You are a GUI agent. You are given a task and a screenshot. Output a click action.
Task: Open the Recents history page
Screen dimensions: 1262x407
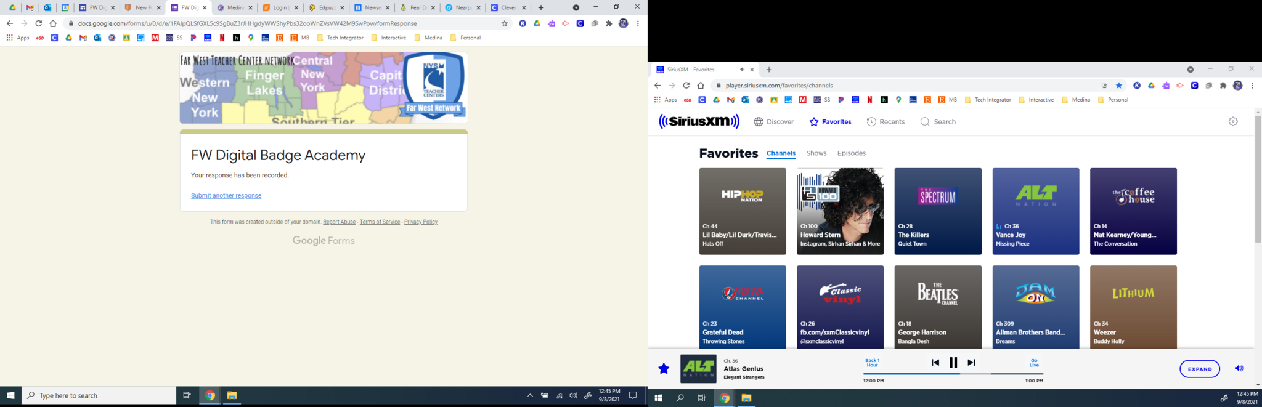[x=885, y=122]
